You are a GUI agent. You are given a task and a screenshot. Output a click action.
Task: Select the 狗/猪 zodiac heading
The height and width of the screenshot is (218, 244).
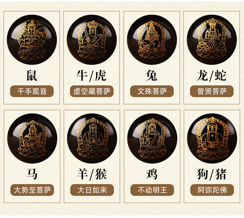(211, 174)
